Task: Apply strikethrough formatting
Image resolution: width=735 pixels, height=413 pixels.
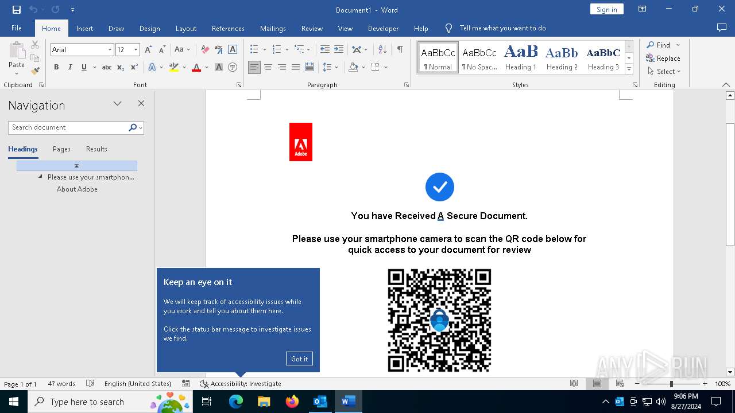Action: pyautogui.click(x=107, y=67)
